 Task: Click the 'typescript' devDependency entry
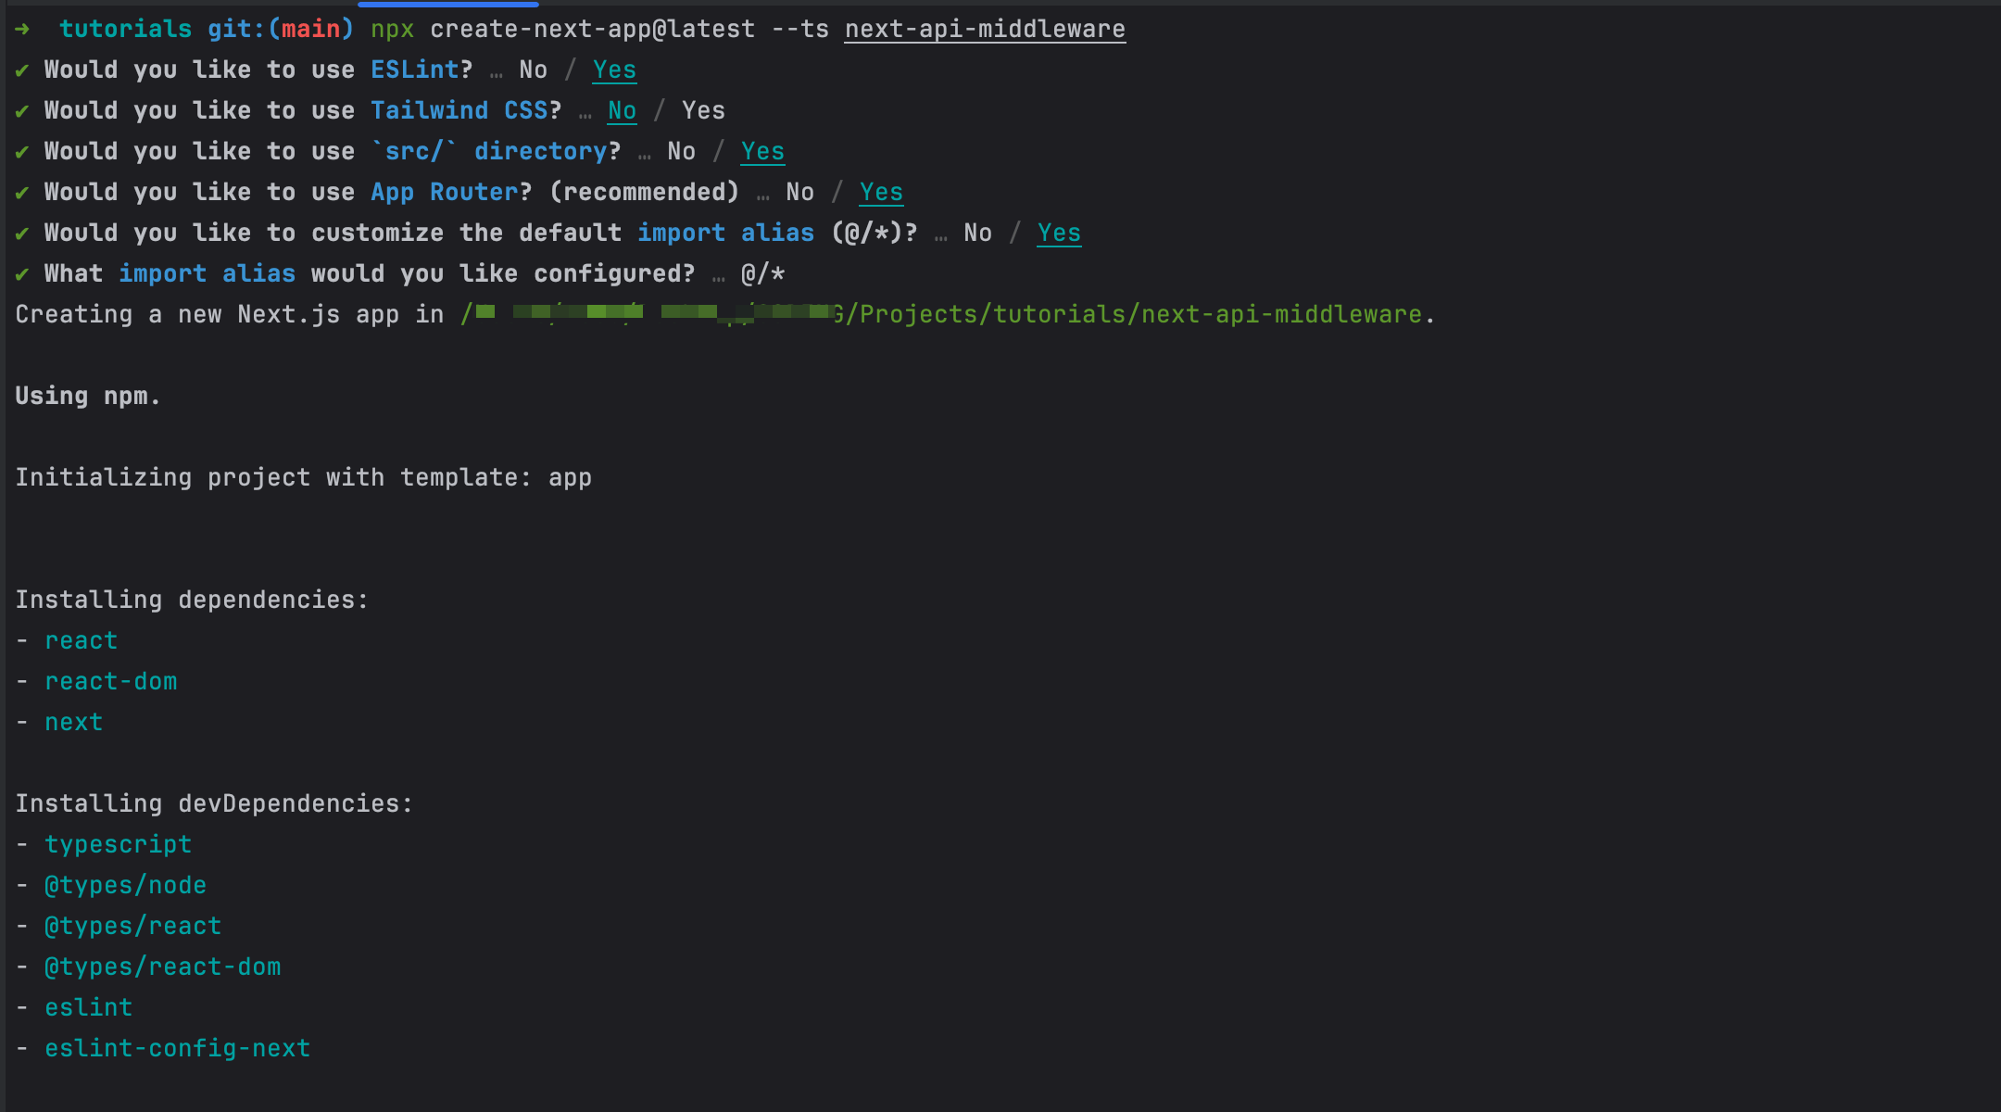[118, 844]
